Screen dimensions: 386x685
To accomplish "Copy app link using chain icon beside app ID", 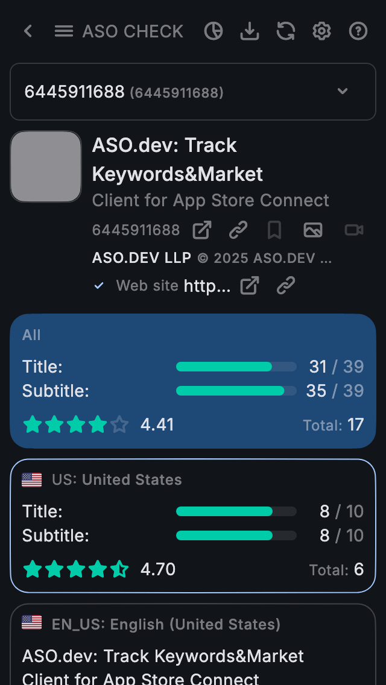I will pyautogui.click(x=238, y=230).
